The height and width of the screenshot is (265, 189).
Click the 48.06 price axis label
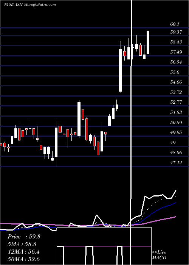(x=176, y=153)
